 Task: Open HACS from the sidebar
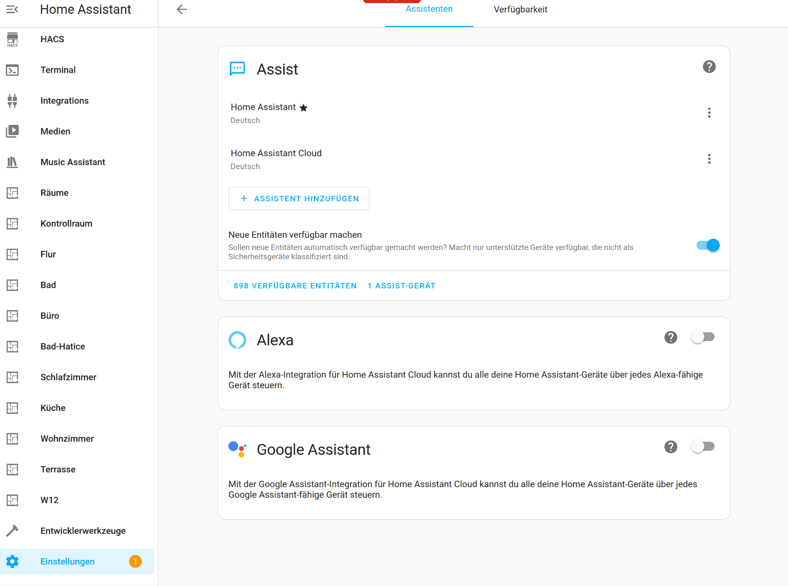(x=77, y=39)
